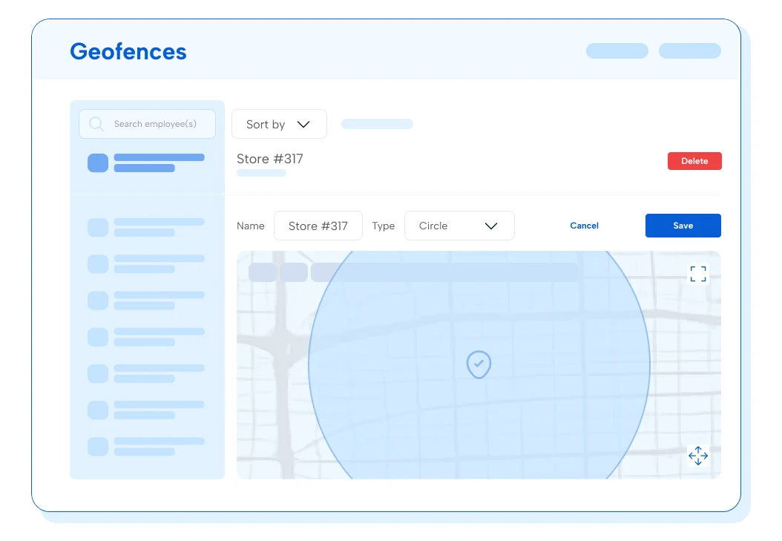Select the pan/move arrows icon on the map
The width and height of the screenshot is (782, 541).
(x=698, y=456)
